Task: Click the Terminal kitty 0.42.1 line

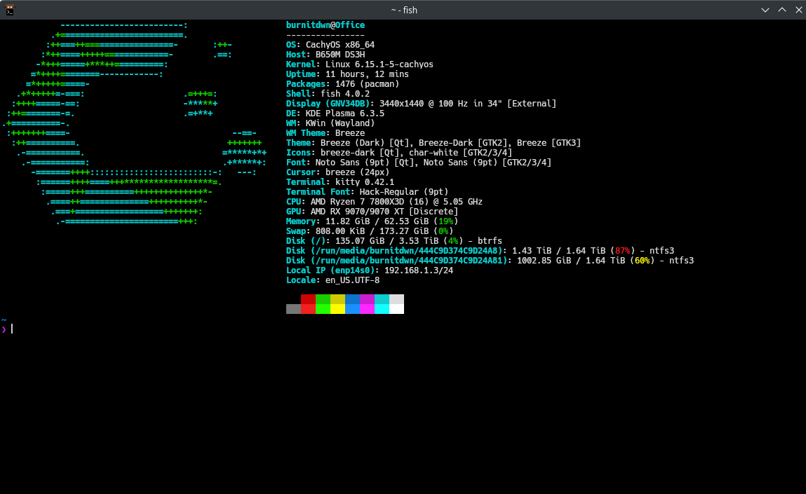Action: (x=340, y=181)
